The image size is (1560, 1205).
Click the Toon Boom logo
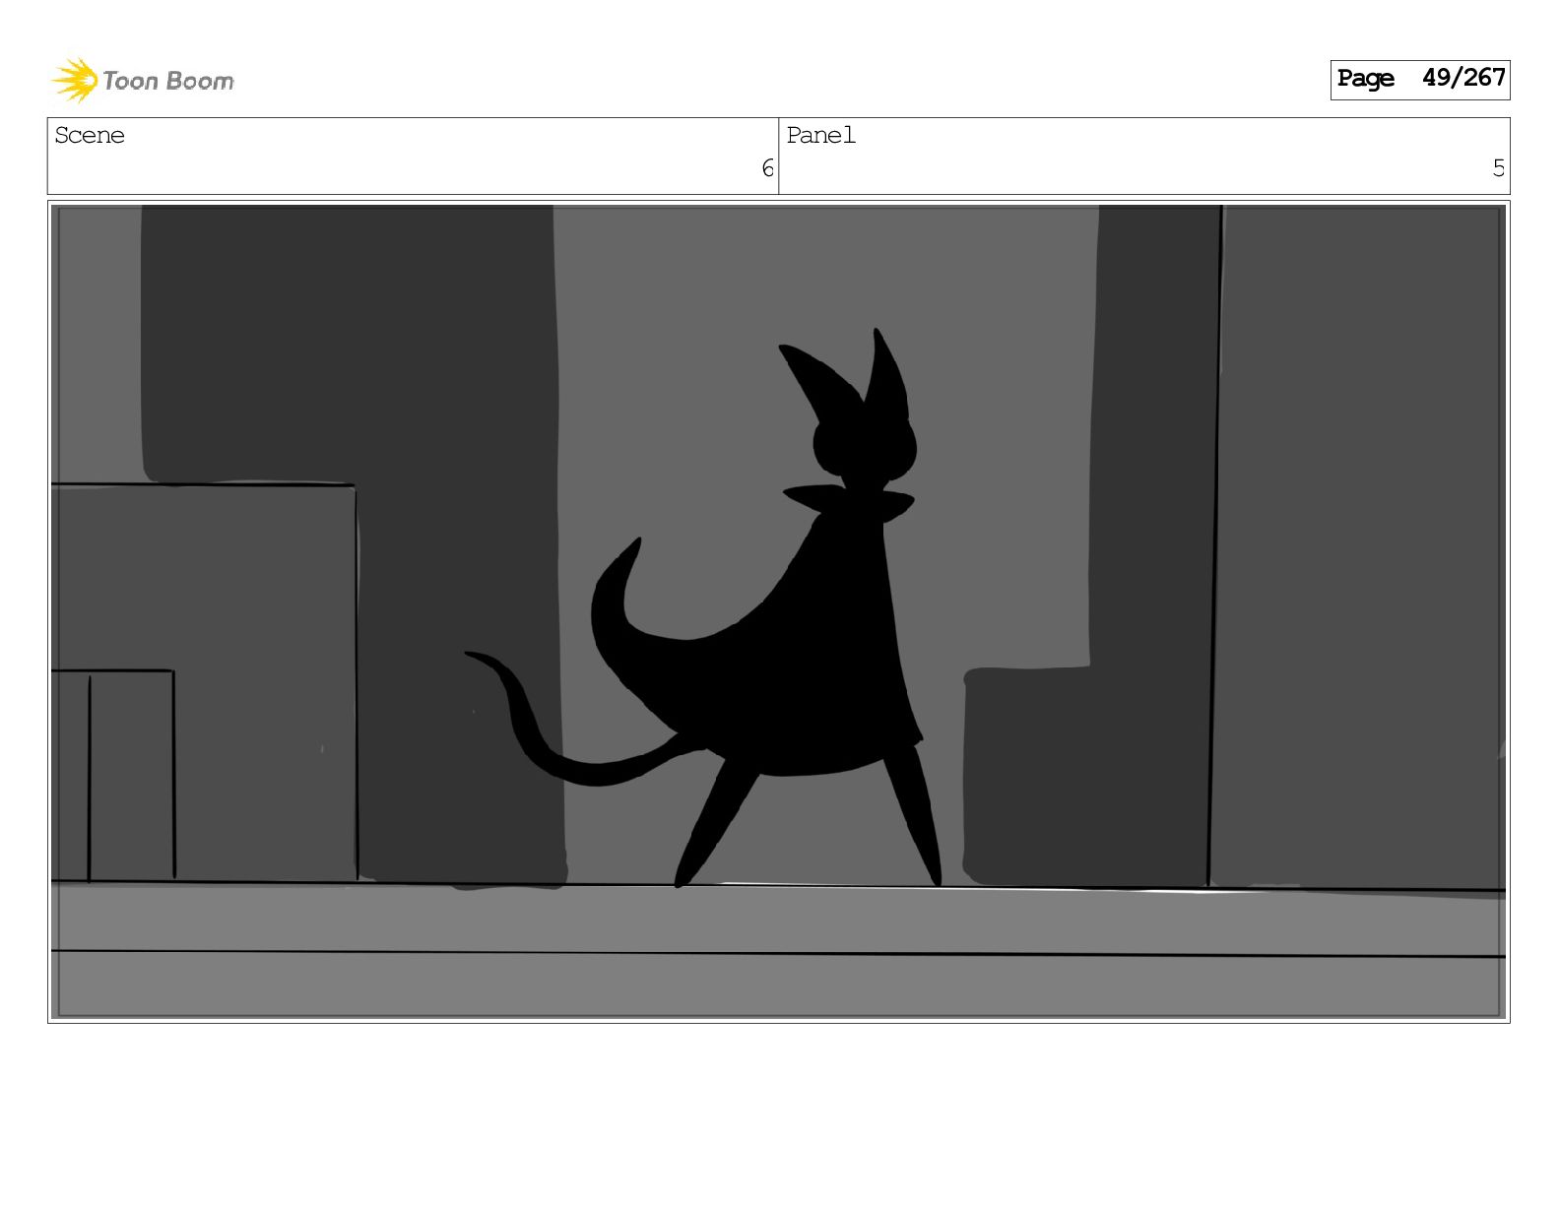pos(143,80)
